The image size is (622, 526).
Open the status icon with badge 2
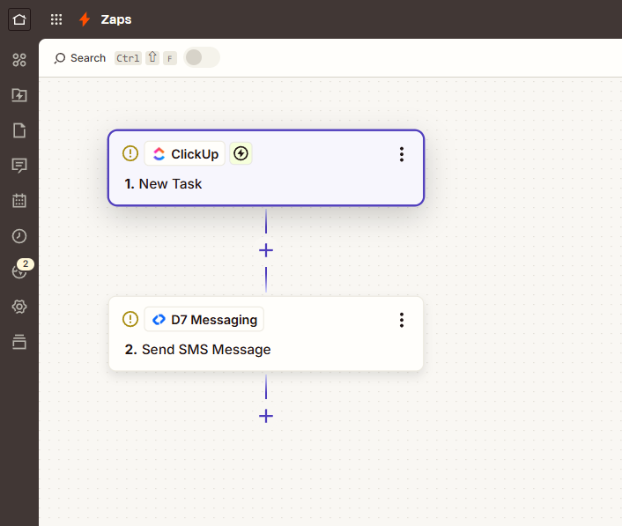click(x=19, y=271)
